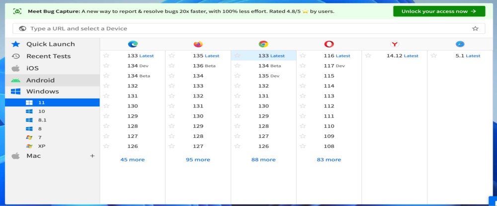Select Windows 11 version
497x206 pixels.
pyautogui.click(x=52, y=103)
